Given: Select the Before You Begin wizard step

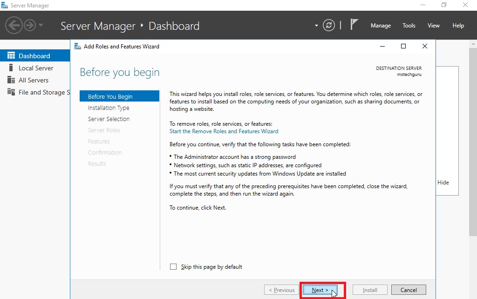Looking at the screenshot, I should point(119,96).
